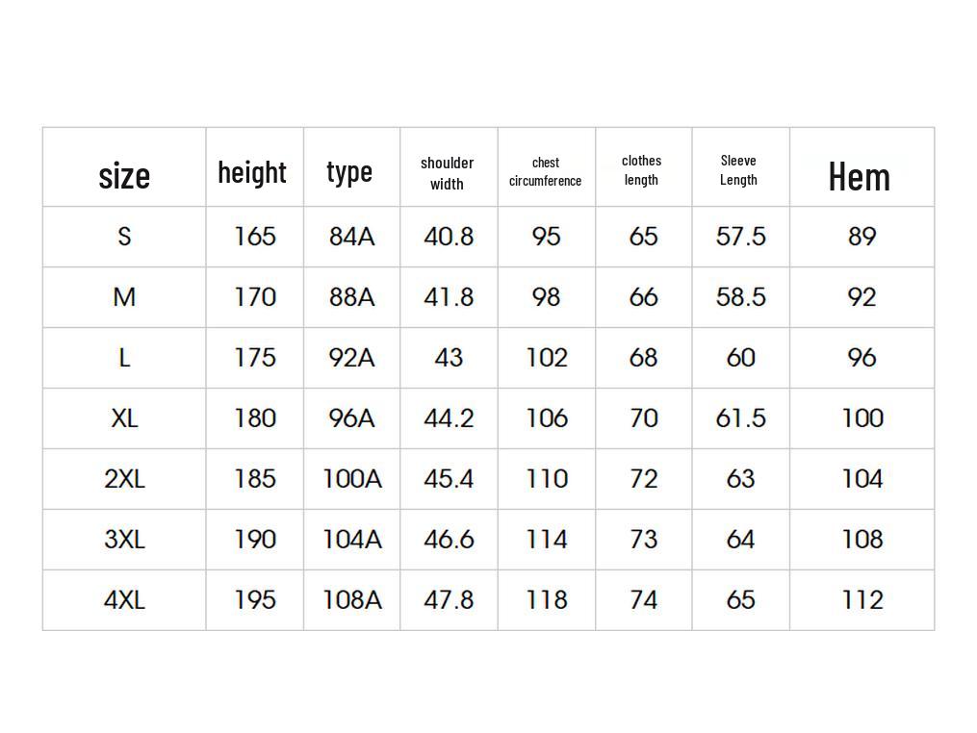The width and height of the screenshot is (977, 733).
Task: Click the type cell '96A'
Action: click(x=351, y=418)
